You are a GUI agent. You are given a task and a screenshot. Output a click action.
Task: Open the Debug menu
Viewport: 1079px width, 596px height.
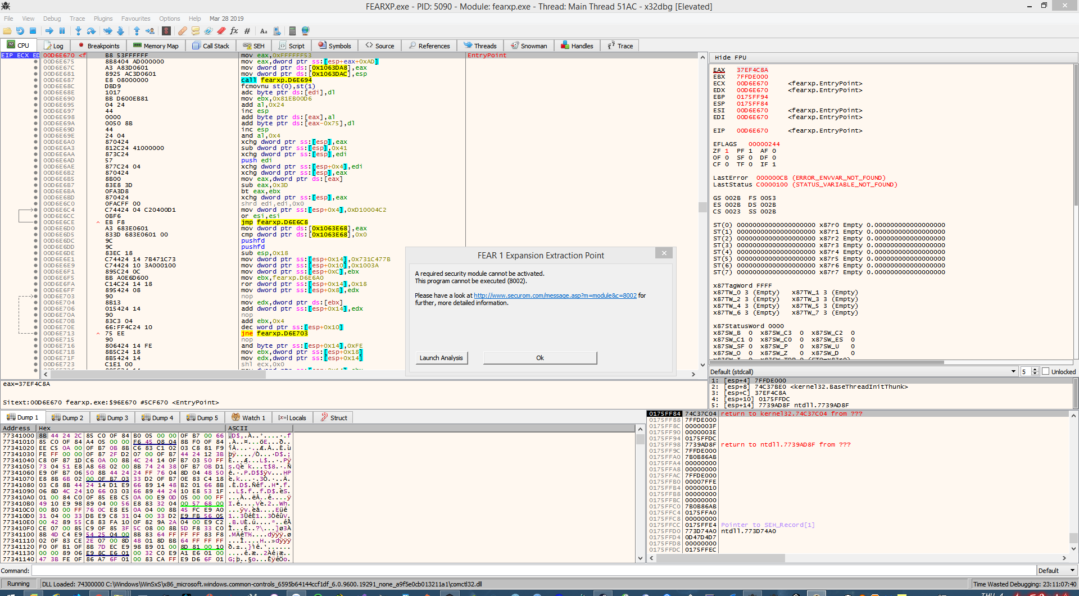pos(52,19)
